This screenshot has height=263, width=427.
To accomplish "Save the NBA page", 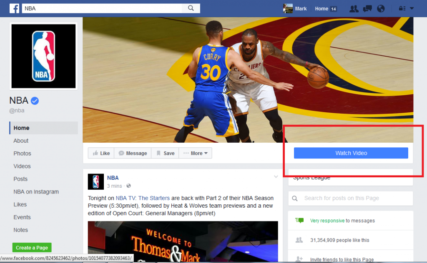I will click(165, 153).
